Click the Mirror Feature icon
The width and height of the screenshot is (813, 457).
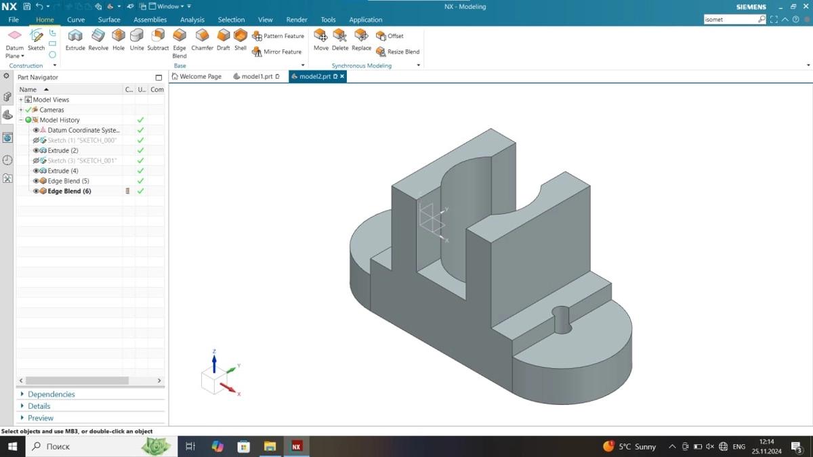[257, 51]
